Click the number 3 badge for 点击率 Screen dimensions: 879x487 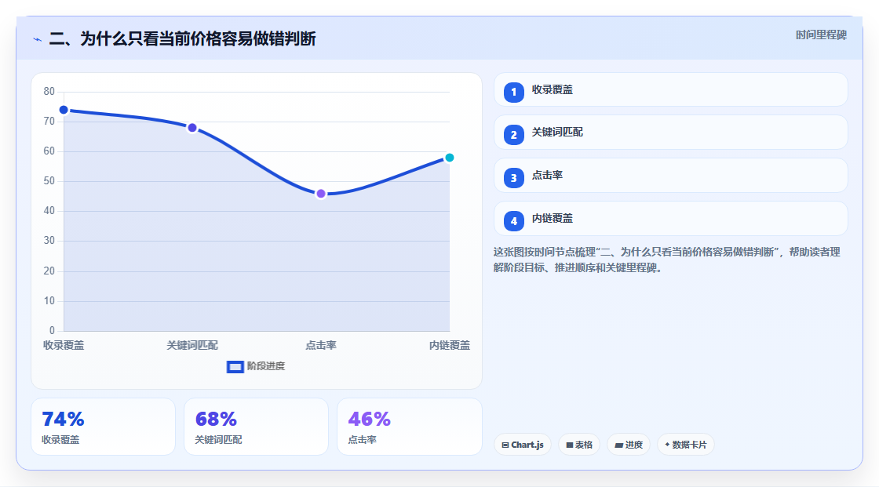[513, 178]
